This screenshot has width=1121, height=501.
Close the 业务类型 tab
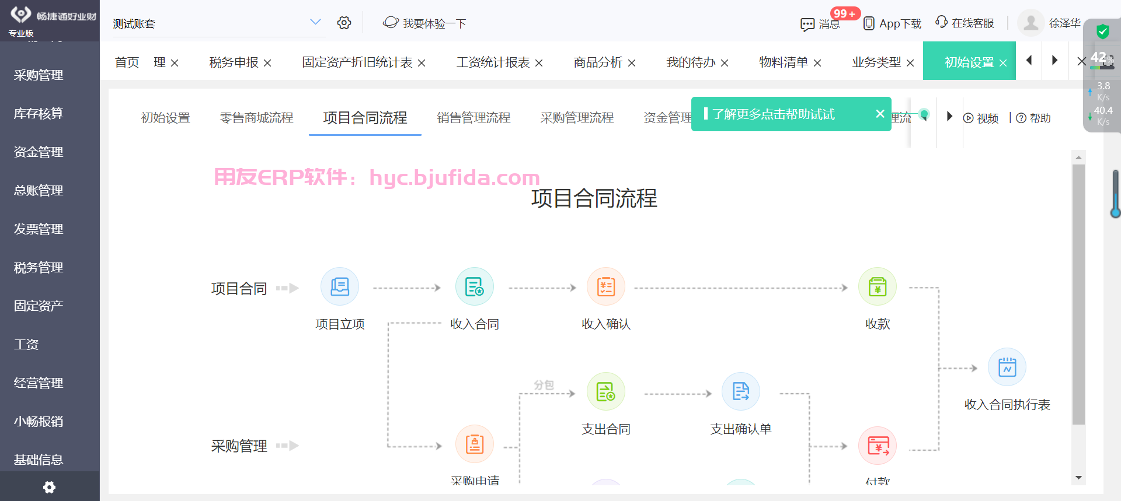point(910,63)
